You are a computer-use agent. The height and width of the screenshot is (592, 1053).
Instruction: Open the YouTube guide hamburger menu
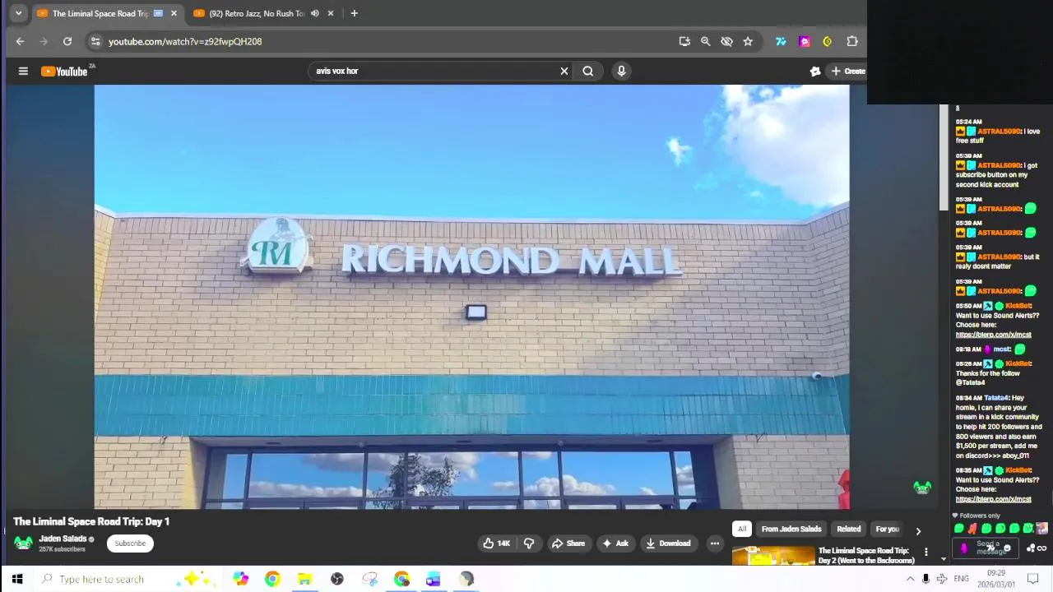23,72
